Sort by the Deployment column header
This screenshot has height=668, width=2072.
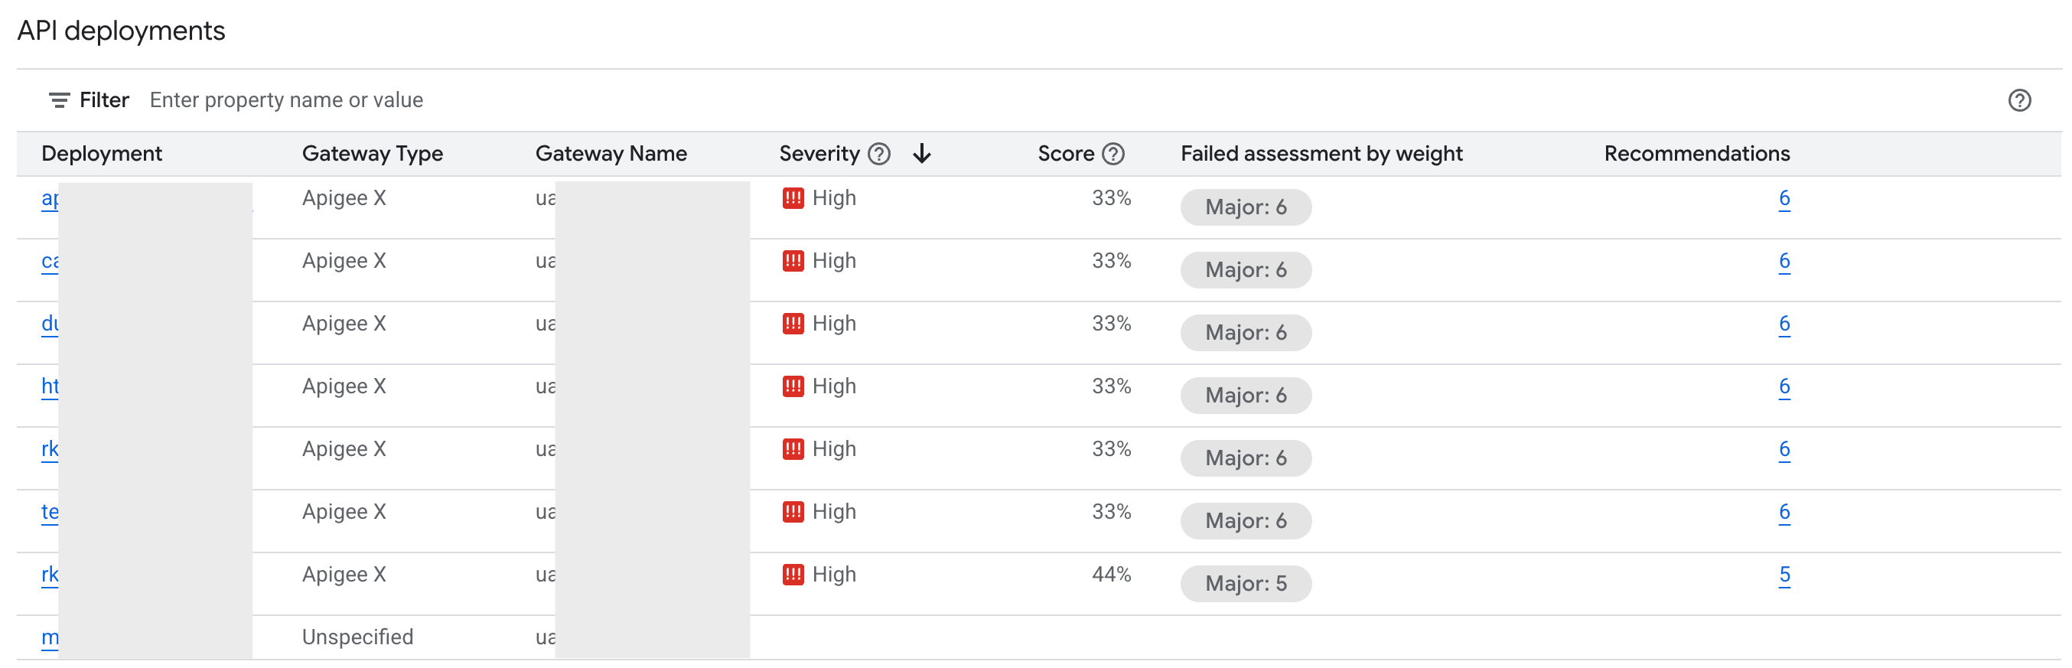(x=103, y=153)
